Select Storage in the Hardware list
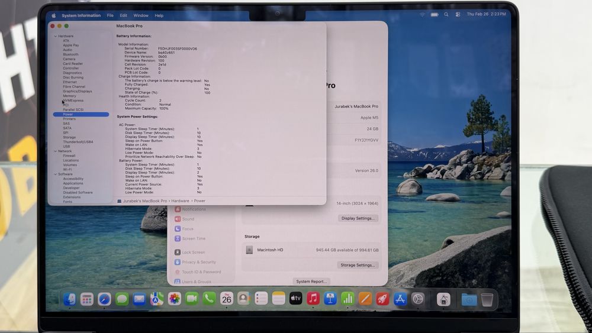Viewport: 592px width, 333px height. point(69,137)
